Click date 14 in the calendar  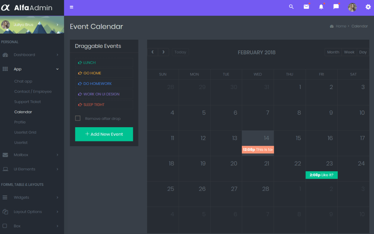point(266,138)
